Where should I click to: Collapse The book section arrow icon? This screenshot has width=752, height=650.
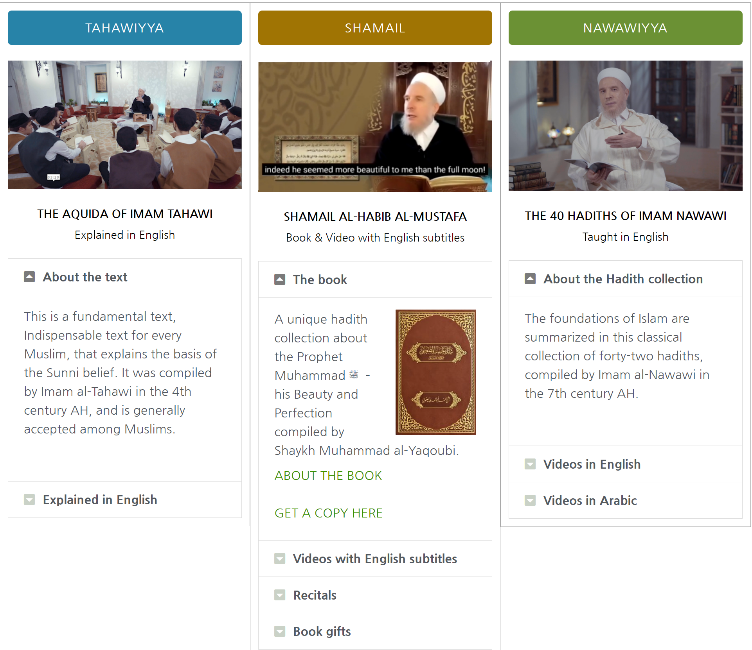coord(280,279)
